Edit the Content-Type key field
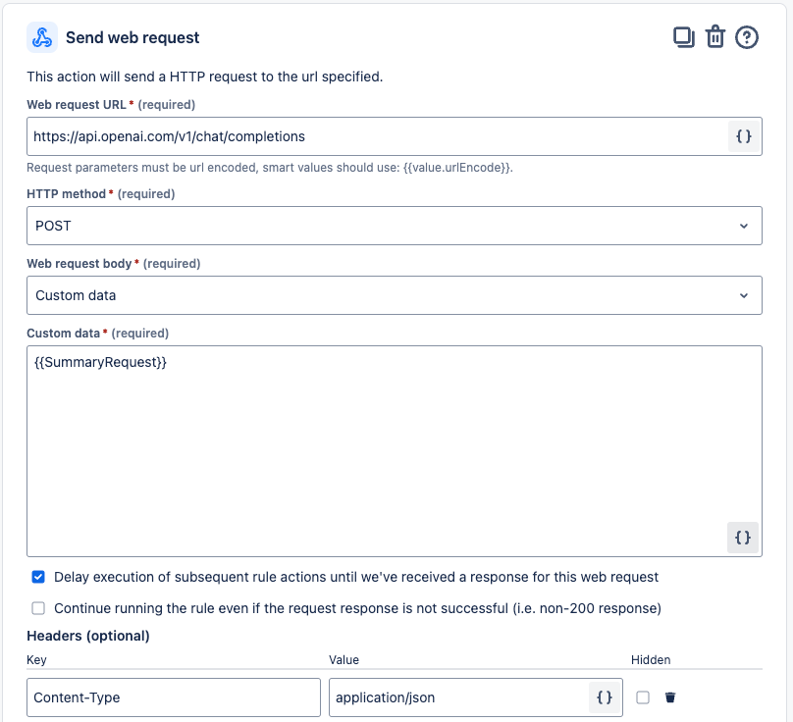This screenshot has width=793, height=722. (x=174, y=697)
